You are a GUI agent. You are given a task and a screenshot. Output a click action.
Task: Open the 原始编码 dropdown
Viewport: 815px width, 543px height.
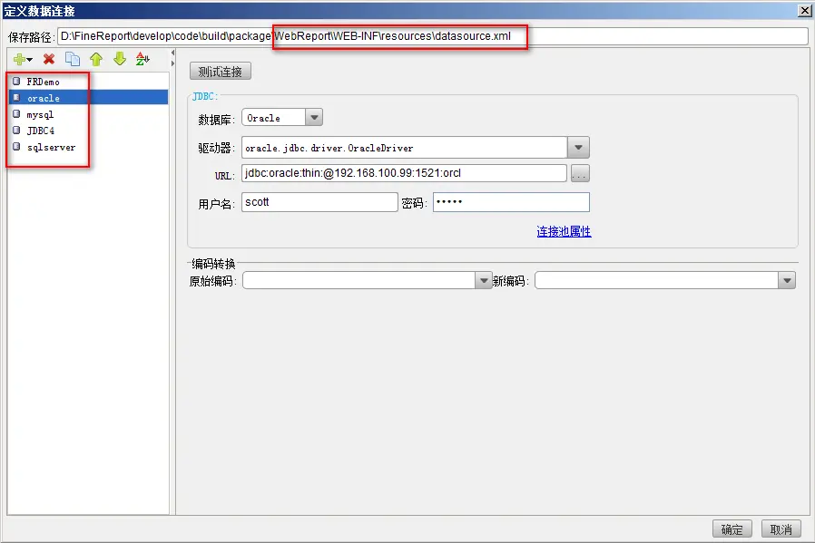tap(484, 281)
